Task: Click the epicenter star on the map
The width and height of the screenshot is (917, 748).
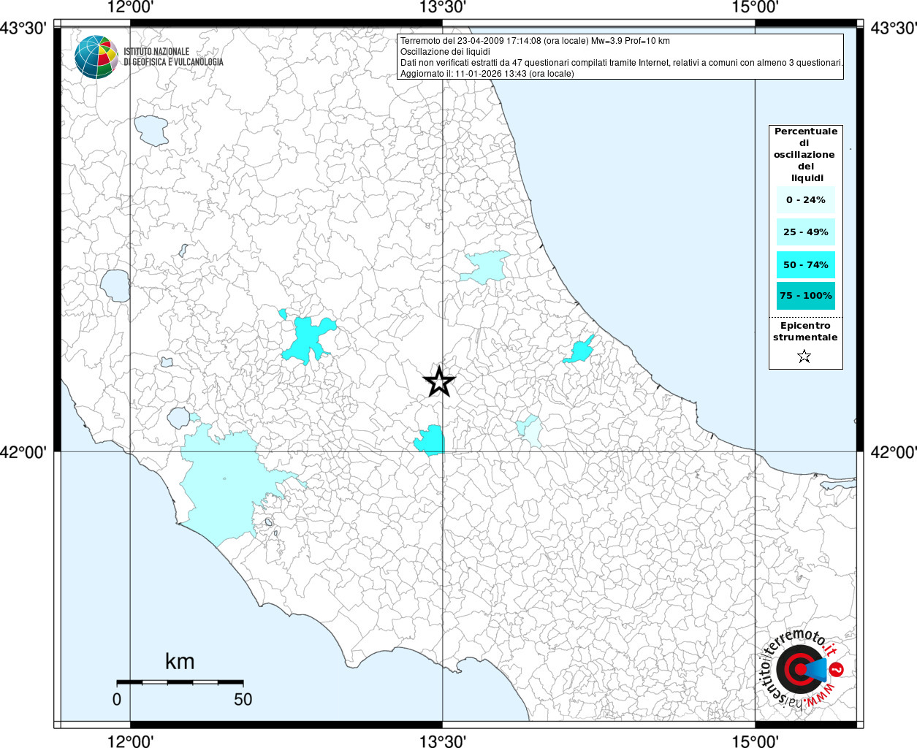Action: [x=439, y=381]
